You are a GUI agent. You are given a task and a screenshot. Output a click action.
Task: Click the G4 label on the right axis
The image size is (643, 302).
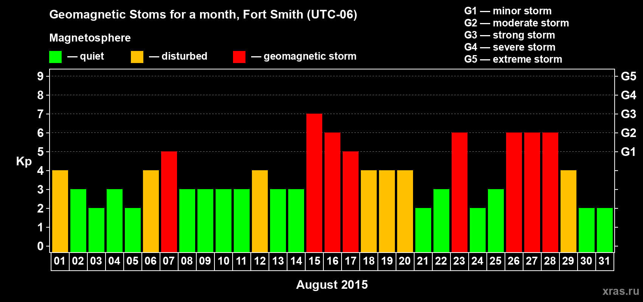629,95
